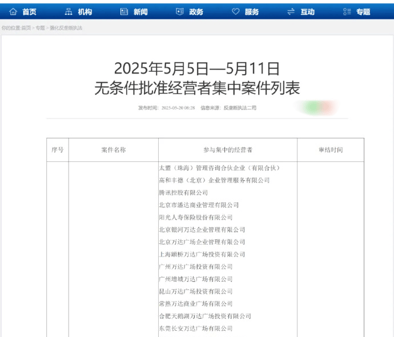Screen dimensions: 394x337
Task: Click the date line 2025年5月5日—5月11日
Action: (197, 68)
